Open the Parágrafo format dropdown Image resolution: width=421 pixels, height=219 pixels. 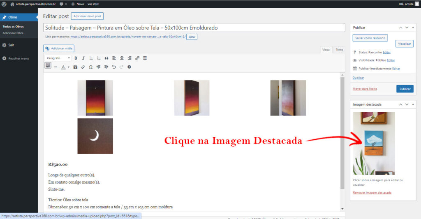point(58,58)
